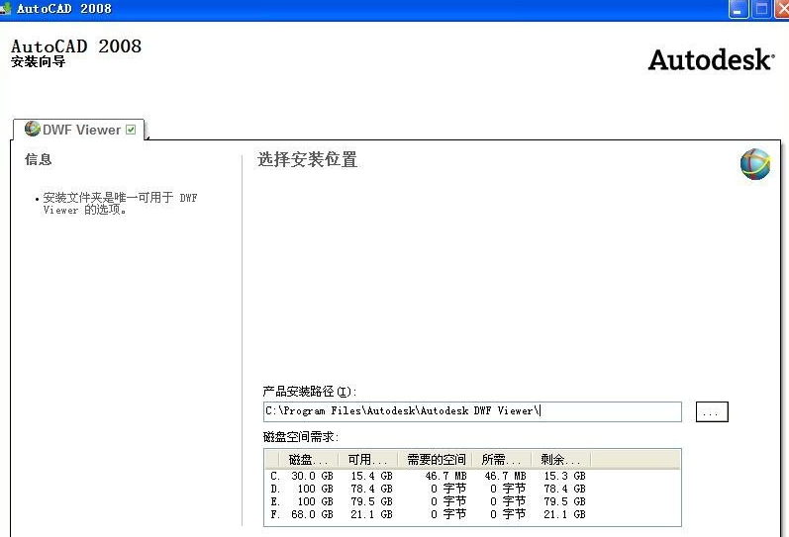
Task: Click the info text about DWF Viewer install folder
Action: pos(120,204)
